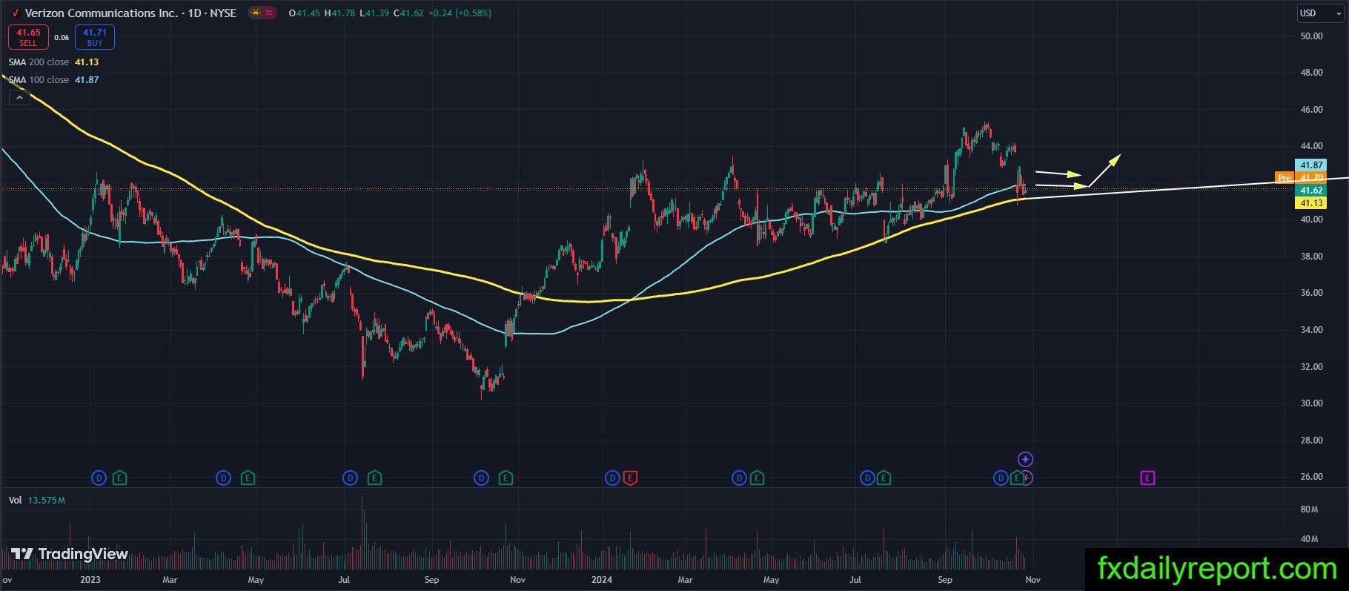
Task: Click the TradingView logo
Action: 70,554
